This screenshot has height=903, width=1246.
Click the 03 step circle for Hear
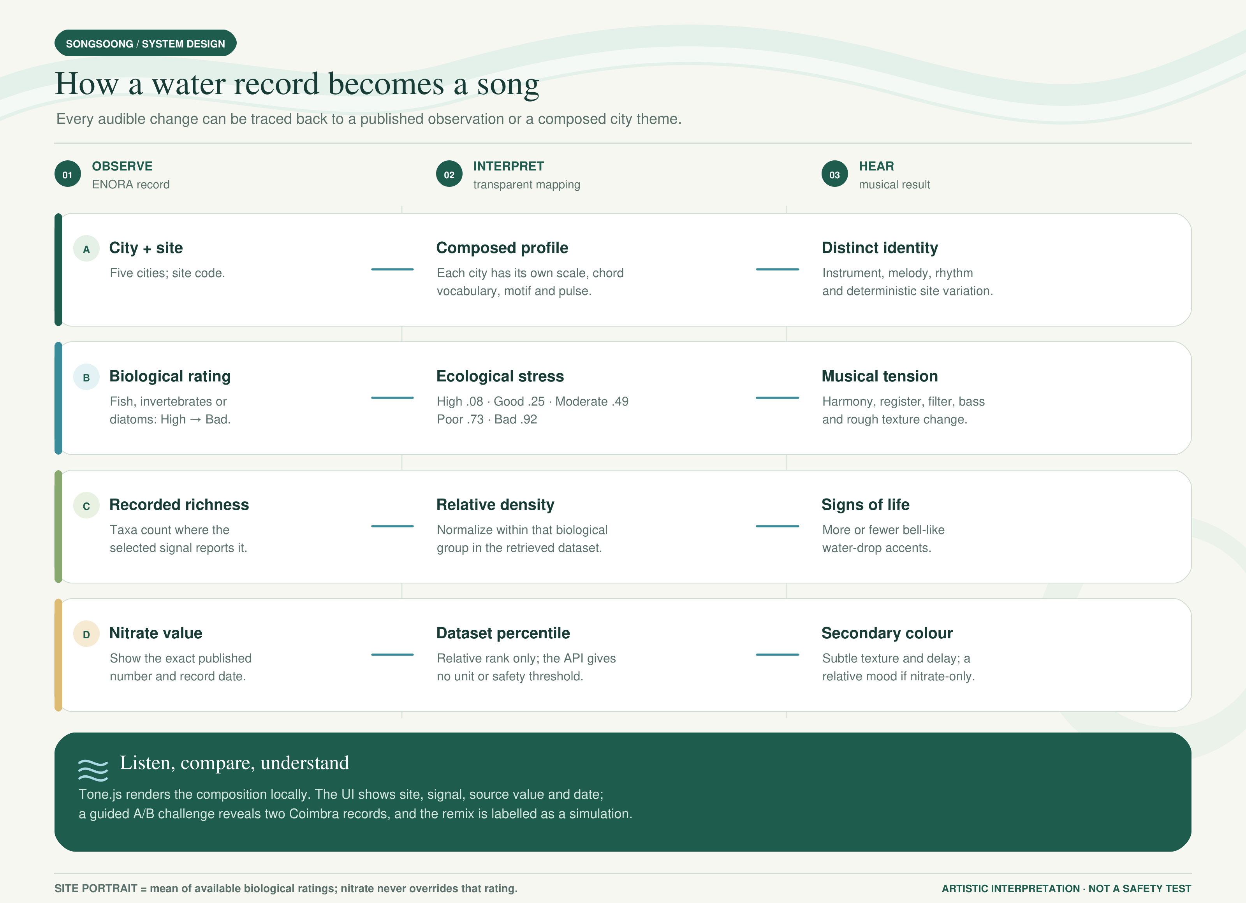(834, 174)
